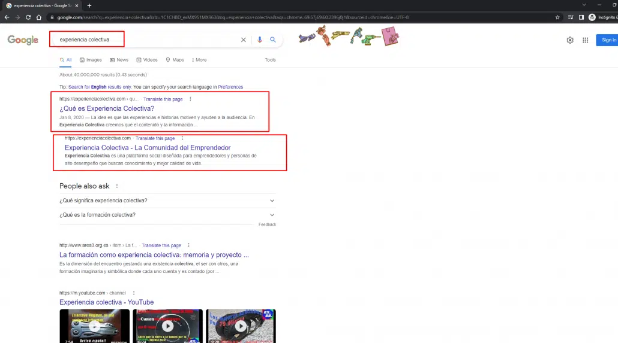Toggle the browser side panel icon
618x343 pixels.
[581, 17]
